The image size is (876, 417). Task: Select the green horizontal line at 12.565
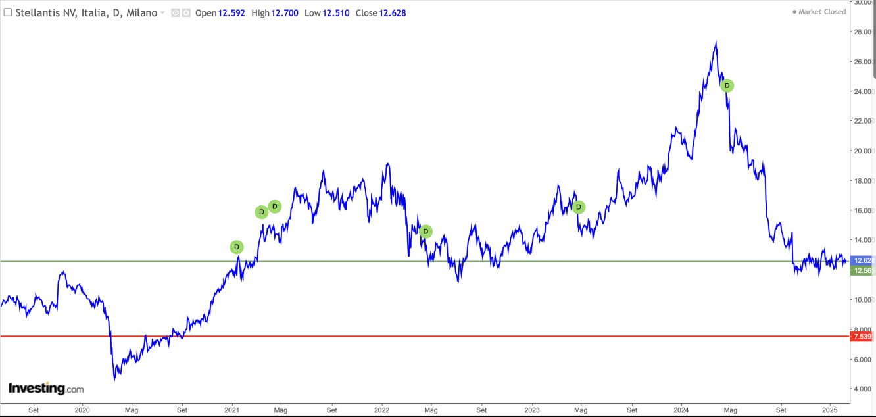coord(424,261)
